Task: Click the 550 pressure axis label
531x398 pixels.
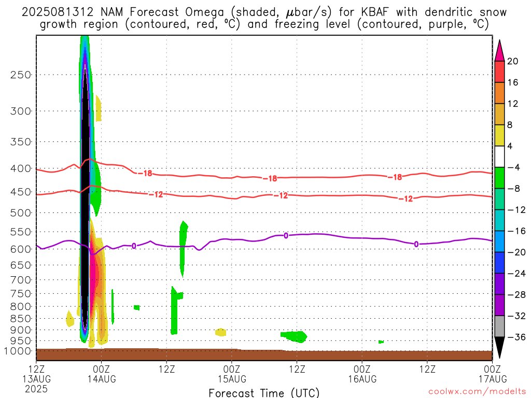Action: [21, 232]
